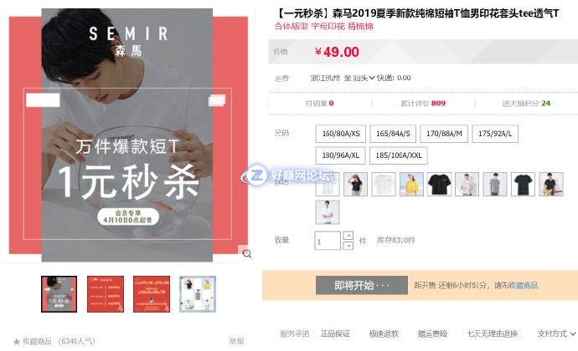The height and width of the screenshot is (351, 578).
Task: Increase quantity with the up arrow
Action: tap(348, 236)
